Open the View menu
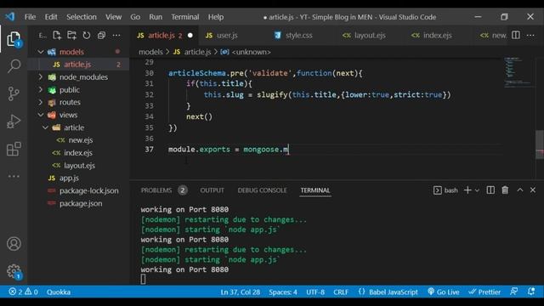This screenshot has width=544, height=306. [113, 17]
